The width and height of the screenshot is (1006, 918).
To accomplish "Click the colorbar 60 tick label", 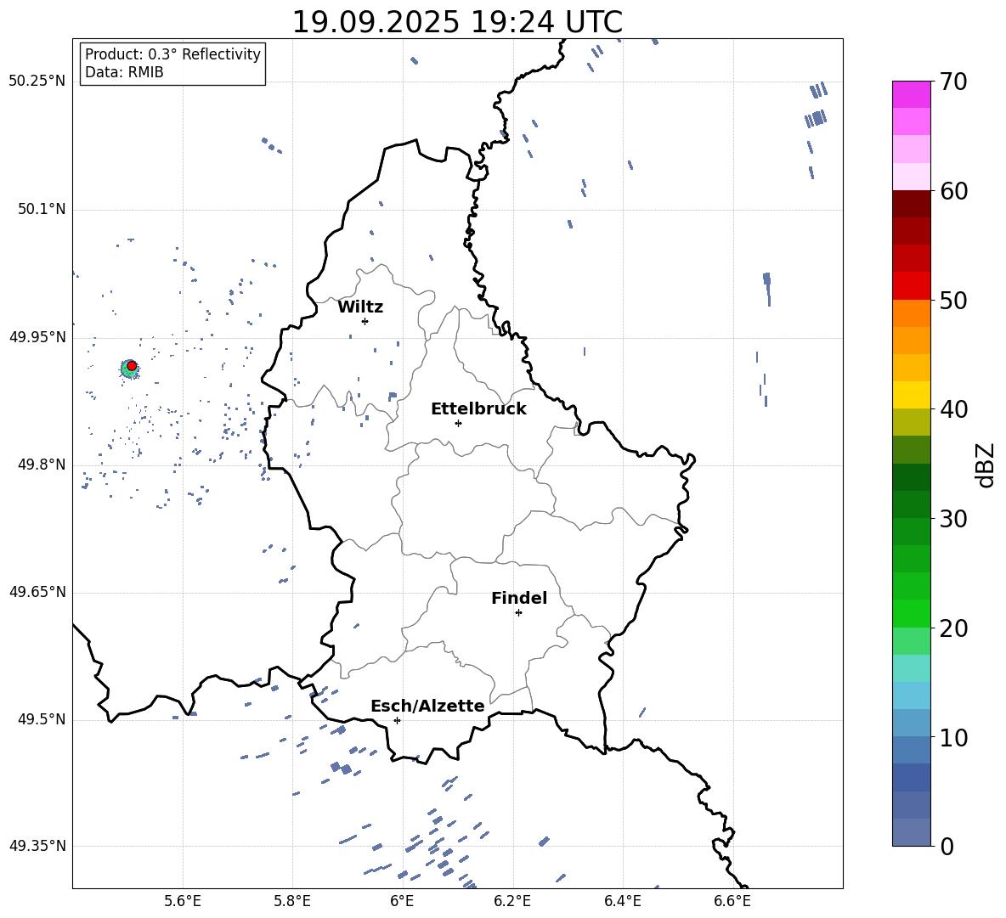I will (x=953, y=190).
